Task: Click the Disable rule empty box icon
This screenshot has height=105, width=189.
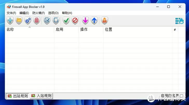Action: [x=56, y=21]
